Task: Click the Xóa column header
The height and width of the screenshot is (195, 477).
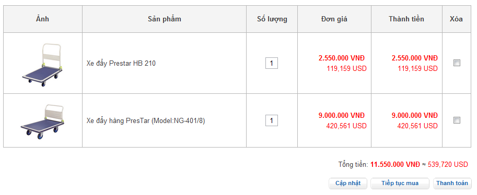Action: click(x=456, y=19)
